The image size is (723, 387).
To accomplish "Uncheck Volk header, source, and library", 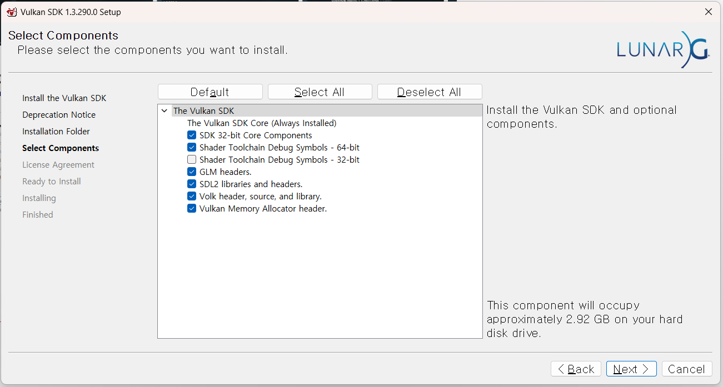I will [x=192, y=196].
